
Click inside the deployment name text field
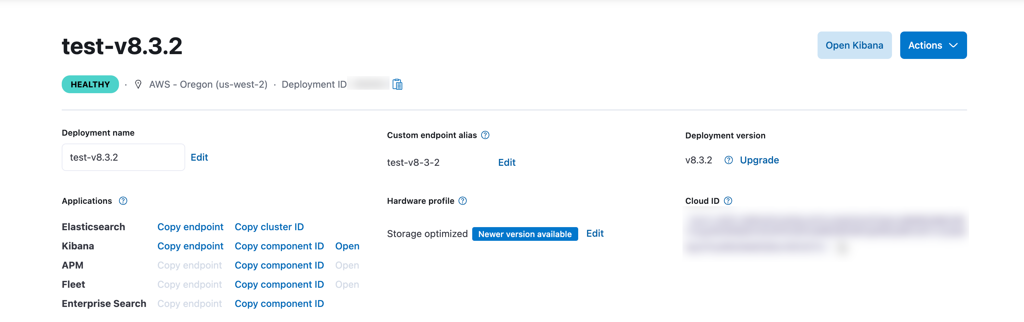(123, 157)
